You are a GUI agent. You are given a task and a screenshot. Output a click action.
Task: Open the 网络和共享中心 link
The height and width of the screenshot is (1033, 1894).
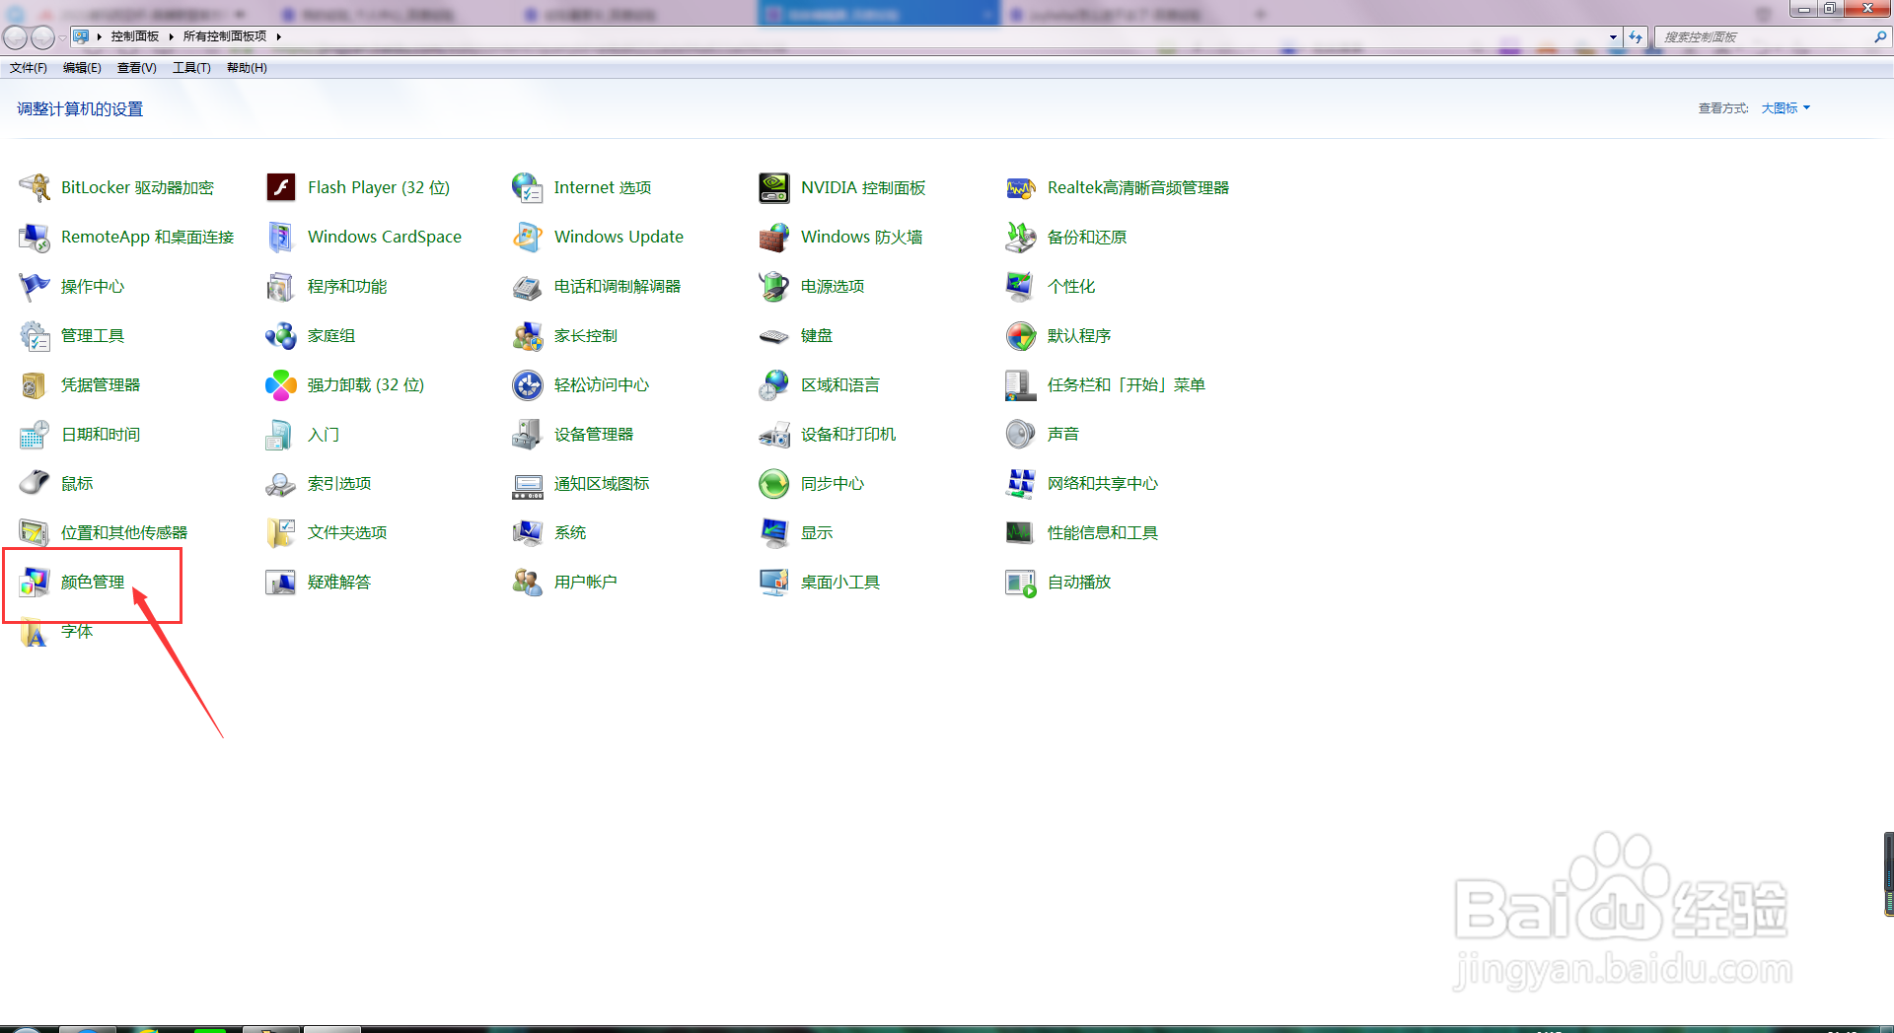(x=1103, y=483)
